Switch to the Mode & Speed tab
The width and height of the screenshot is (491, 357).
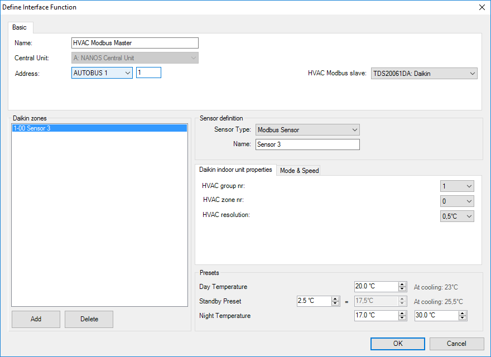299,171
